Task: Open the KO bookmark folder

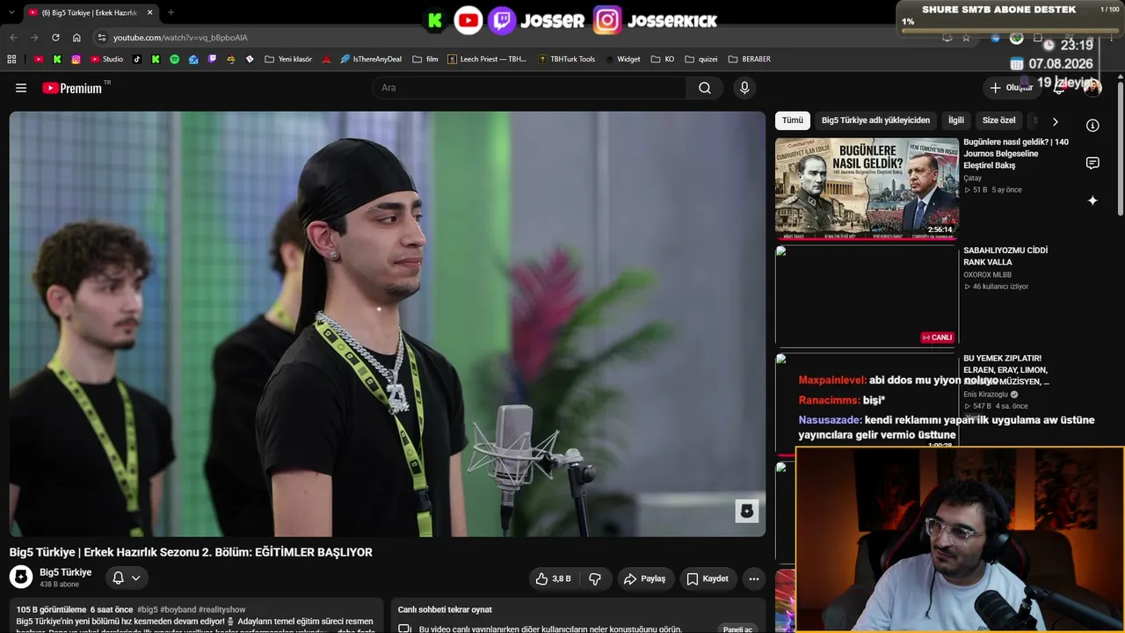Action: pos(663,60)
